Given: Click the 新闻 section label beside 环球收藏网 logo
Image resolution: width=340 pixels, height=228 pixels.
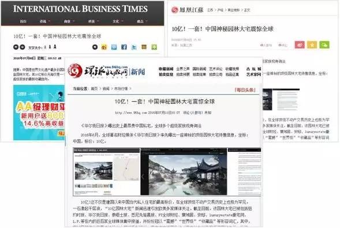Looking at the screenshot, I should 138,72.
